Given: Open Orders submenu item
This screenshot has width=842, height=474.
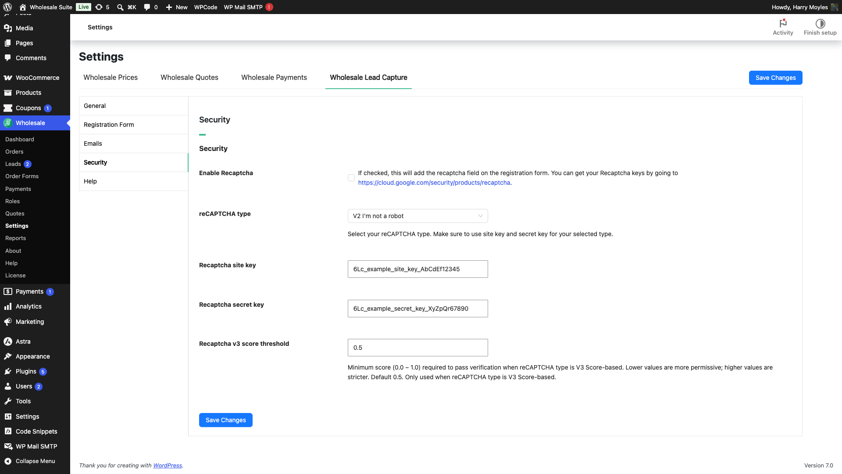Looking at the screenshot, I should tap(14, 151).
